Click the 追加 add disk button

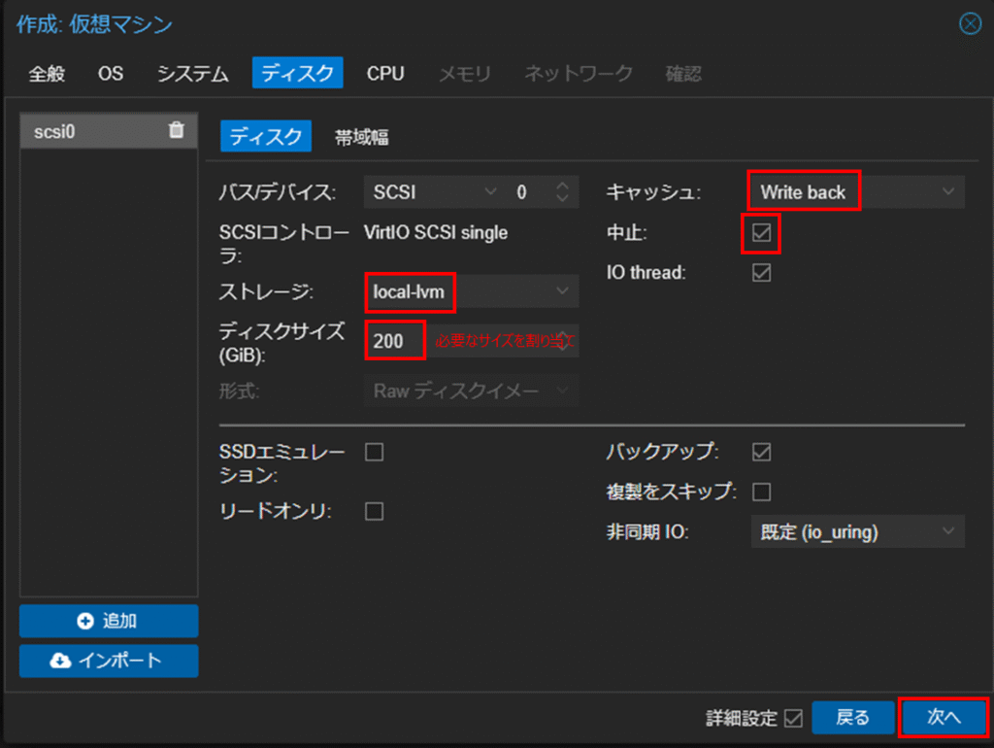[109, 621]
